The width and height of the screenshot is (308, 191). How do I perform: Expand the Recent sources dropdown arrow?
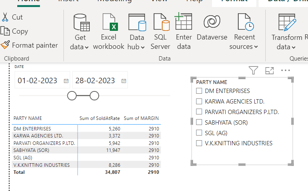(x=256, y=47)
